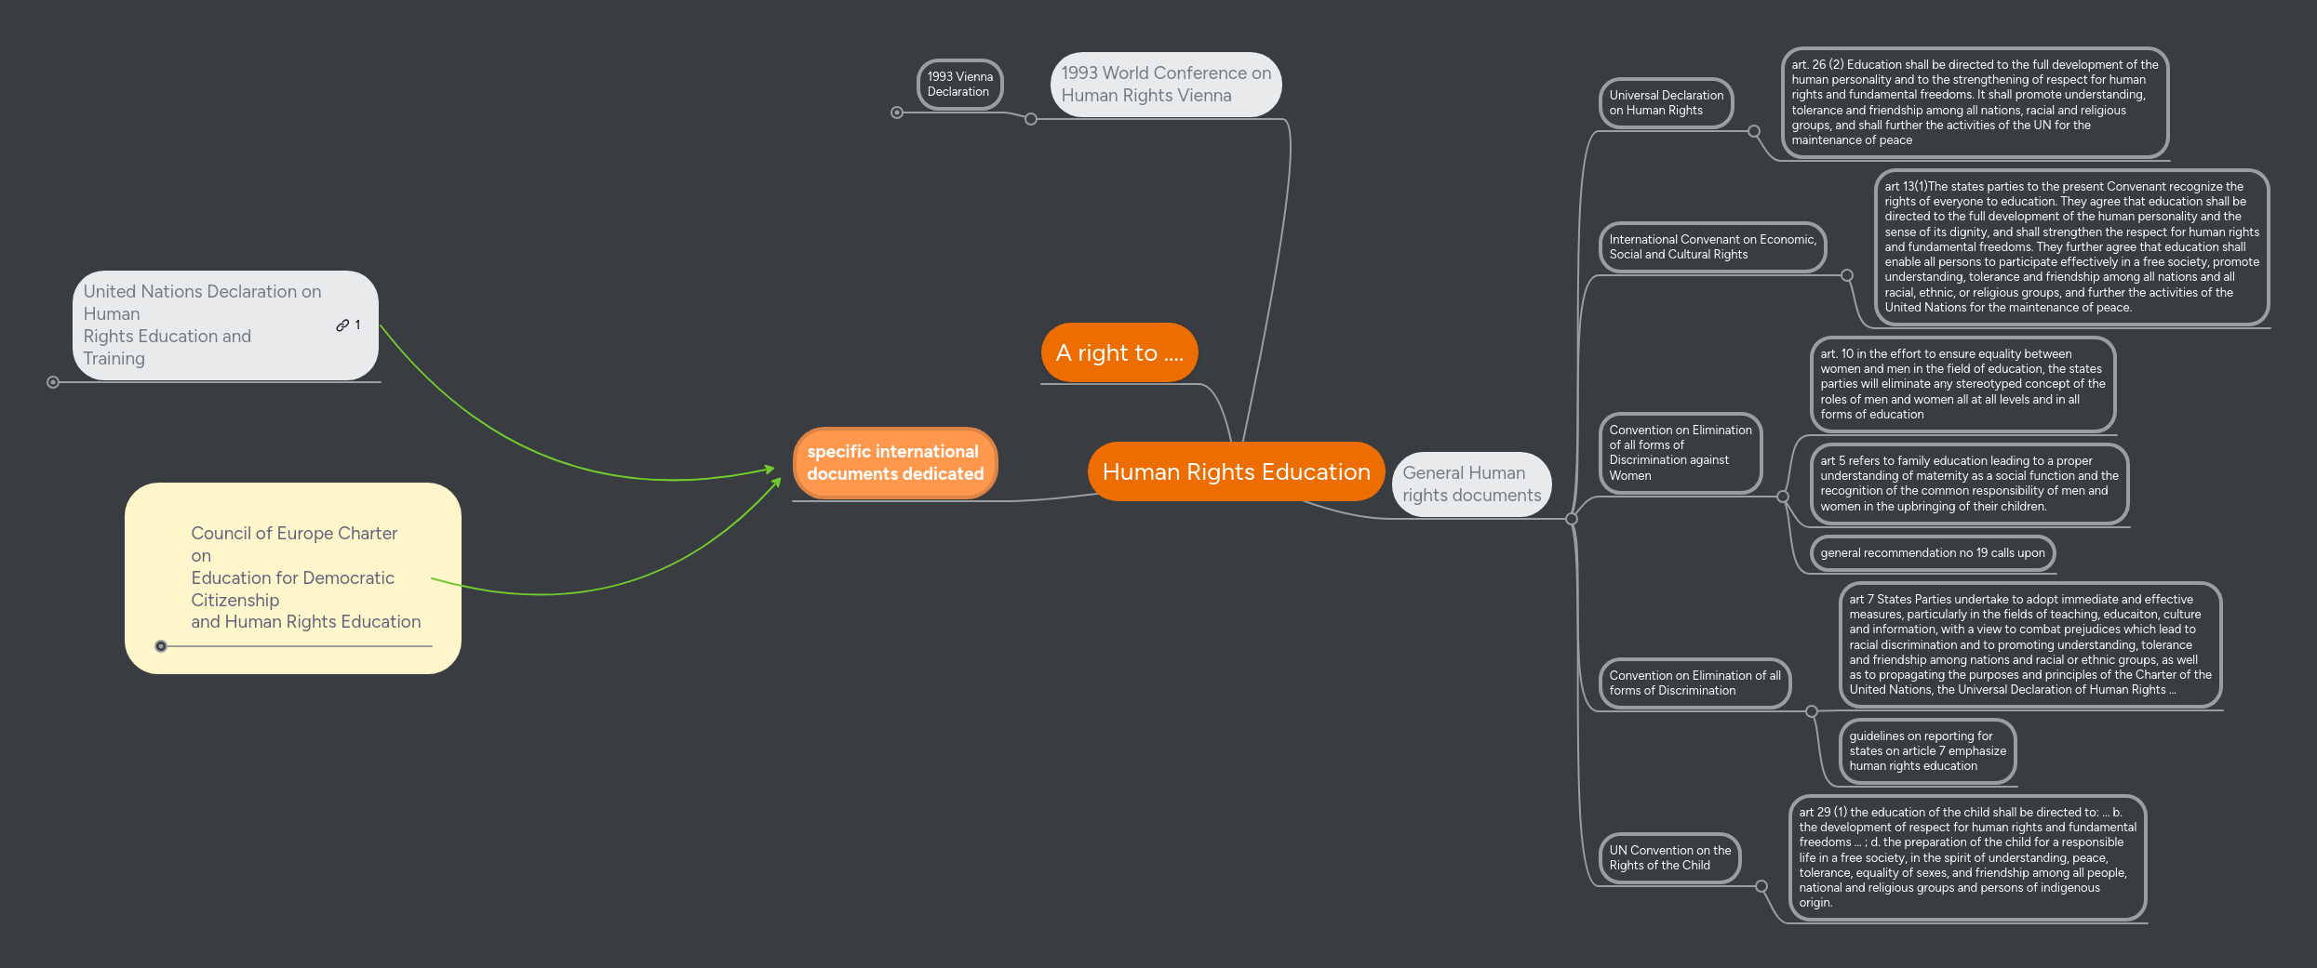Collapse the General Human rights documents branch

coord(1572,519)
